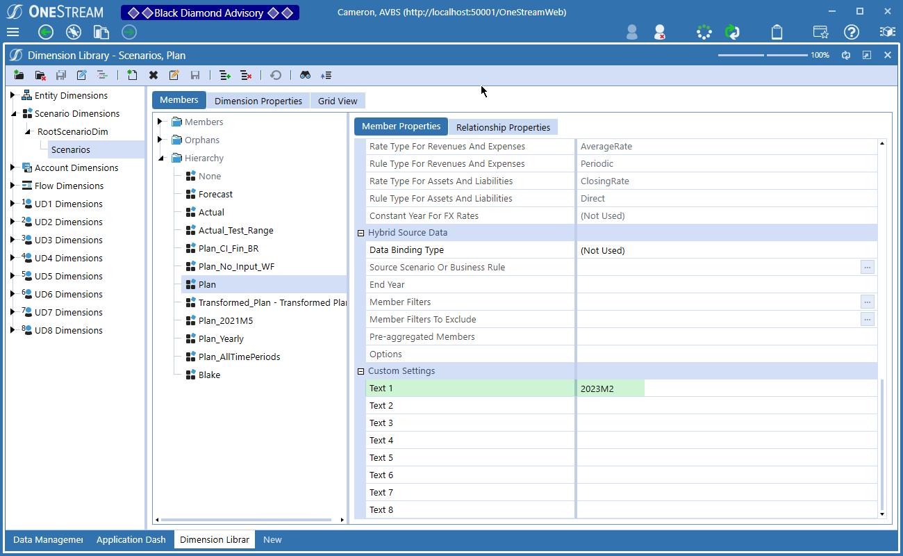Expand Entity Dimensions node
Screen dimensions: 903x556
13,95
